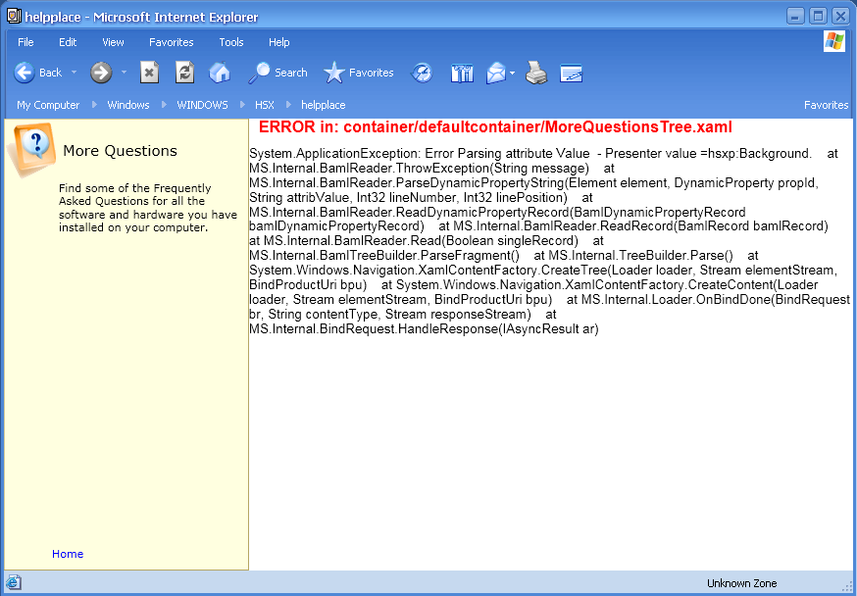The width and height of the screenshot is (857, 596).
Task: Expand the Mail dropdown arrow
Action: [512, 73]
